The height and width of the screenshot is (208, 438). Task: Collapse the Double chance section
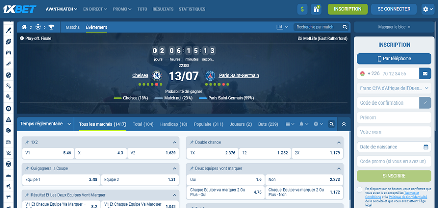coord(339,142)
